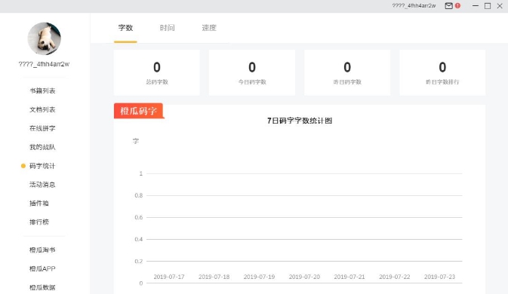This screenshot has height=294, width=508.
Task: Open 活动消息 sidebar entry
Action: click(42, 185)
